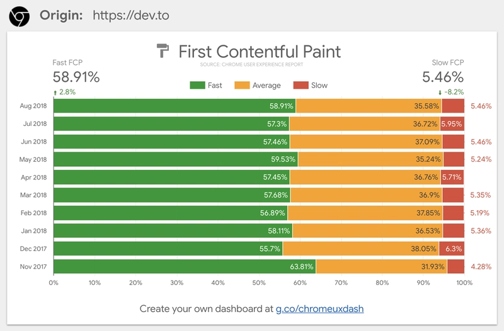Image resolution: width=504 pixels, height=331 pixels.
Task: Click the https://dev.to origin URL
Action: [x=131, y=15]
